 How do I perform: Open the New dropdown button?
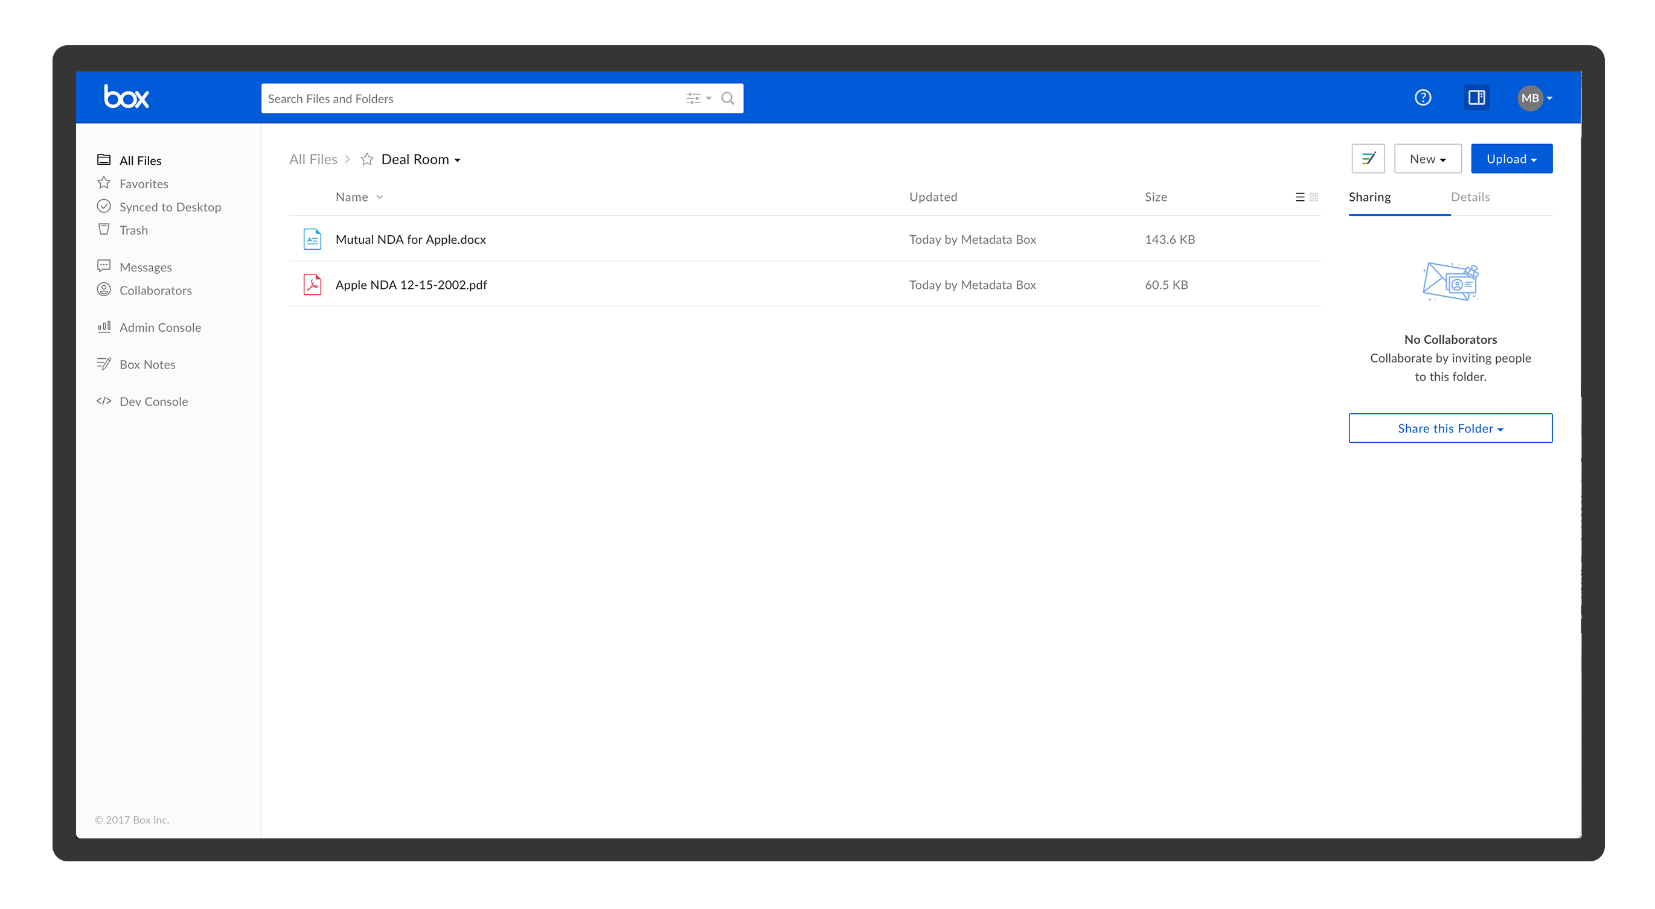1427,159
